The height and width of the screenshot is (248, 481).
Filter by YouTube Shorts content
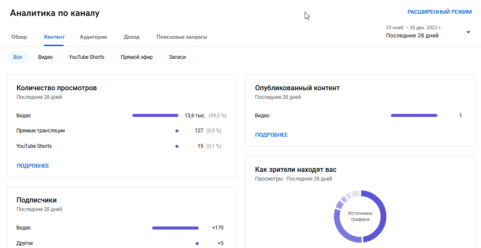[86, 57]
